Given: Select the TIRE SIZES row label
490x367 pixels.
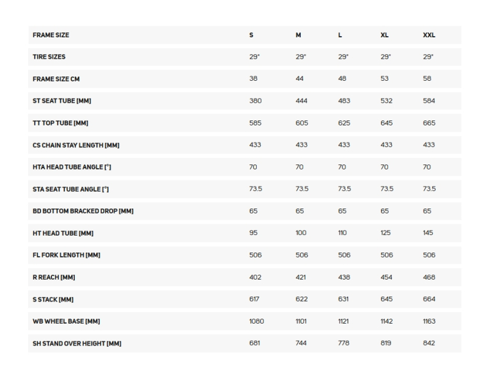Looking at the screenshot, I should click(49, 57).
